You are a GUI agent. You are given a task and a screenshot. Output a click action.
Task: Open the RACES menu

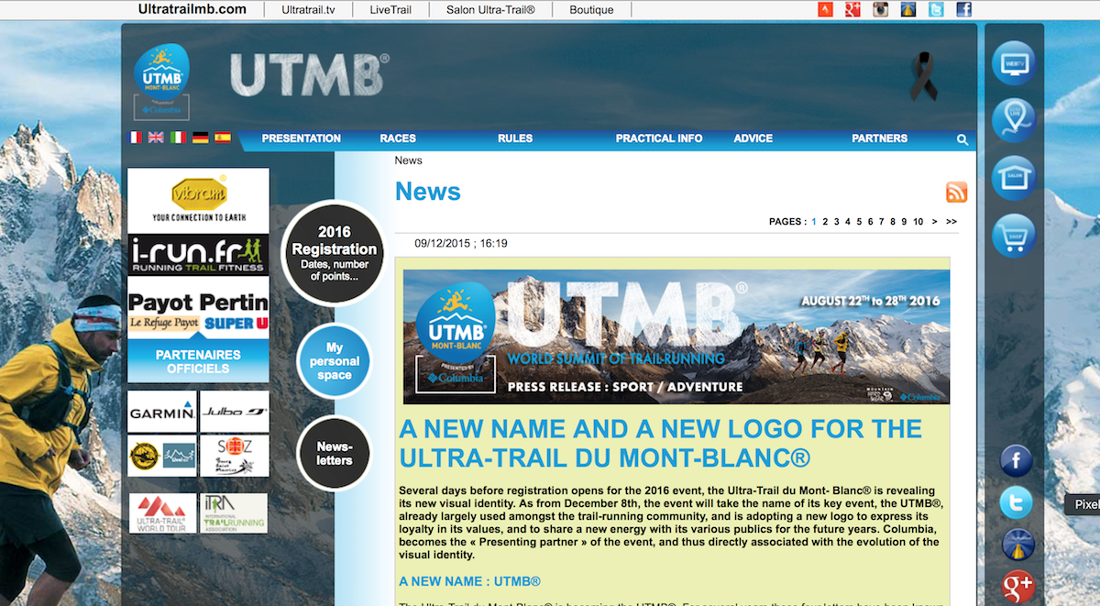(398, 138)
